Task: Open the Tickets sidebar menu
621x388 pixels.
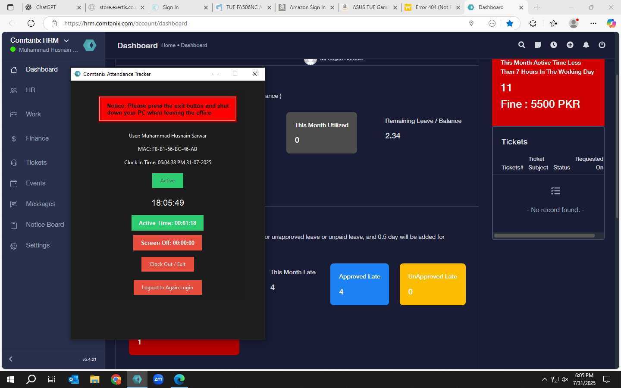Action: pos(36,163)
